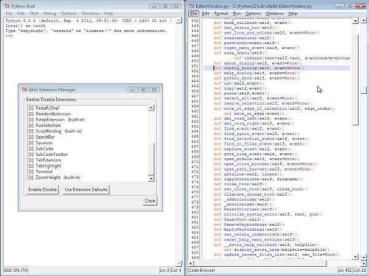This screenshot has width=369, height=276.
Task: Maximize the IdleX Extension Manager dialog
Action: [x=143, y=90]
